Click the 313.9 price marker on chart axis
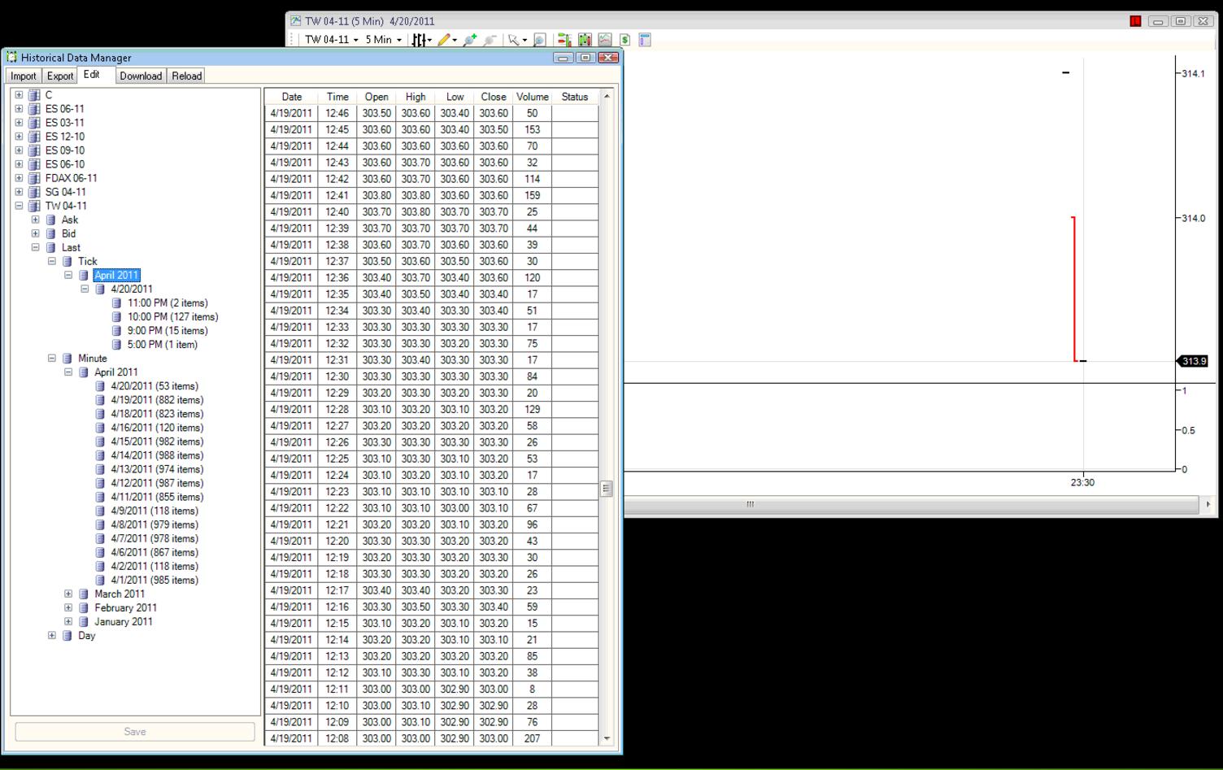Image resolution: width=1223 pixels, height=770 pixels. coord(1193,361)
